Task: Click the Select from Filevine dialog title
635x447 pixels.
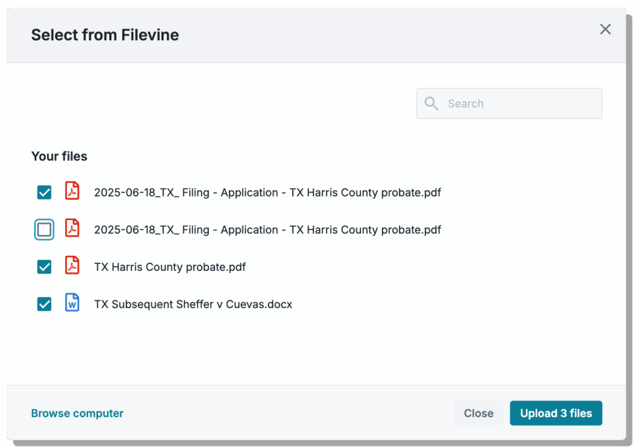Action: click(105, 35)
